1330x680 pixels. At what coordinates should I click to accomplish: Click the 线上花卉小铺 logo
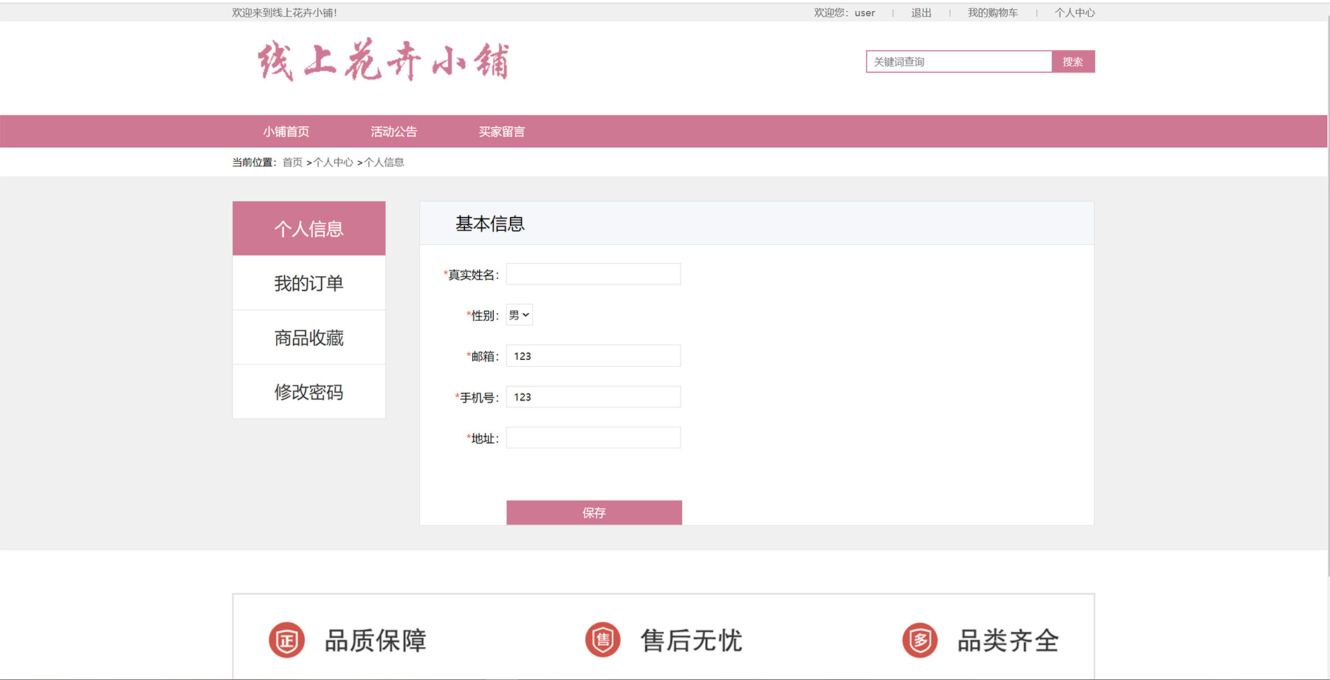click(383, 61)
